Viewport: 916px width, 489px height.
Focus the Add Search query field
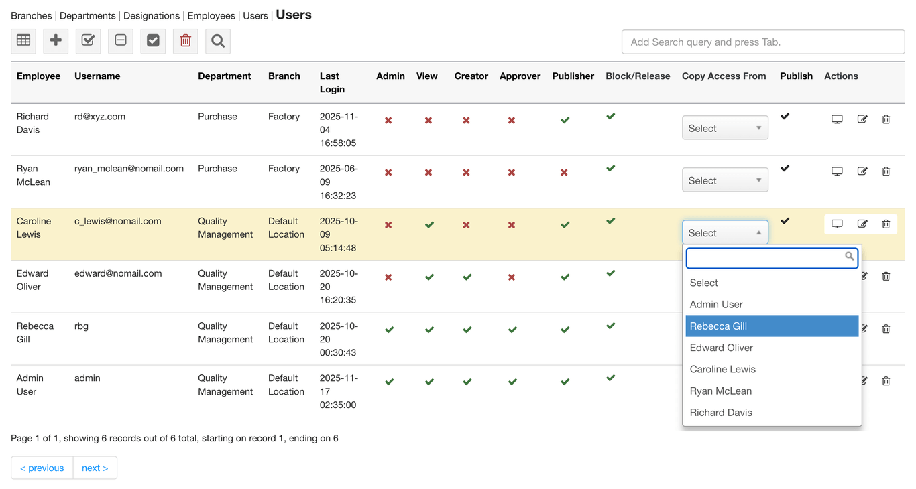click(763, 42)
